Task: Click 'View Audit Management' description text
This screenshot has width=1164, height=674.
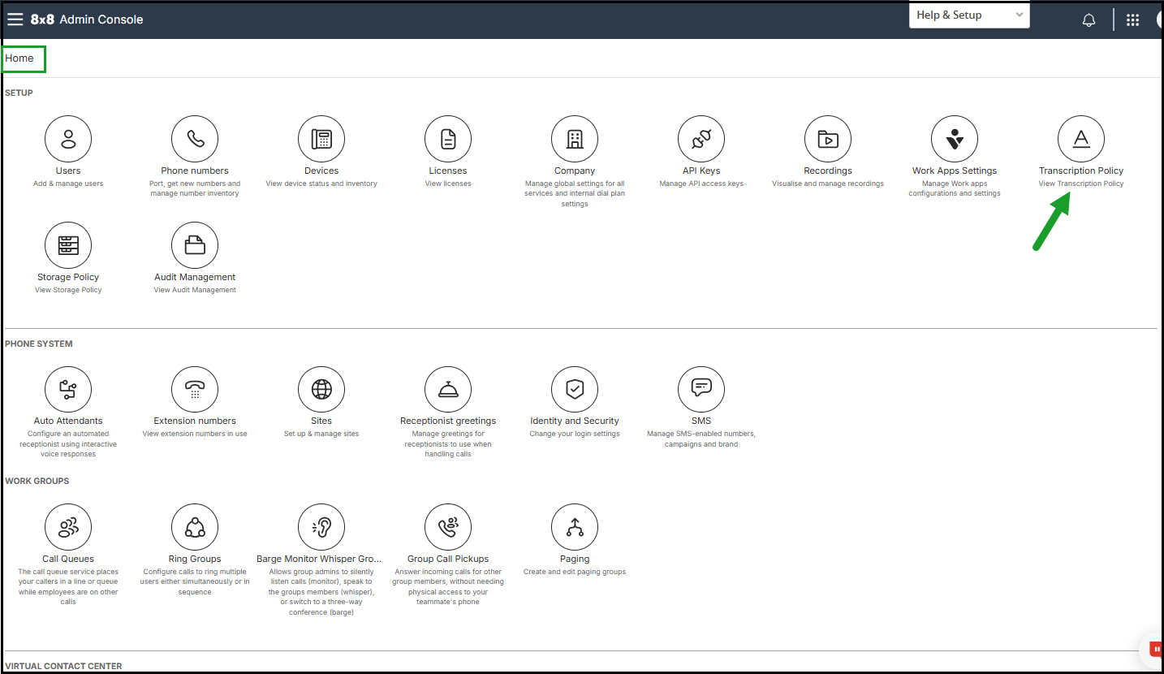Action: 195,290
